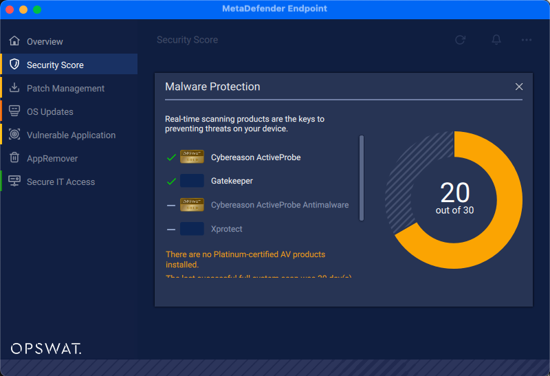
Task: Select 'Xprotect' product name
Action: tap(227, 229)
